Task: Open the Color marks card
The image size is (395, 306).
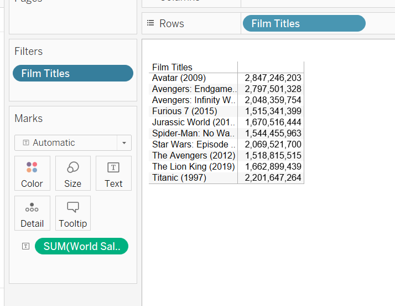Action: [x=32, y=173]
